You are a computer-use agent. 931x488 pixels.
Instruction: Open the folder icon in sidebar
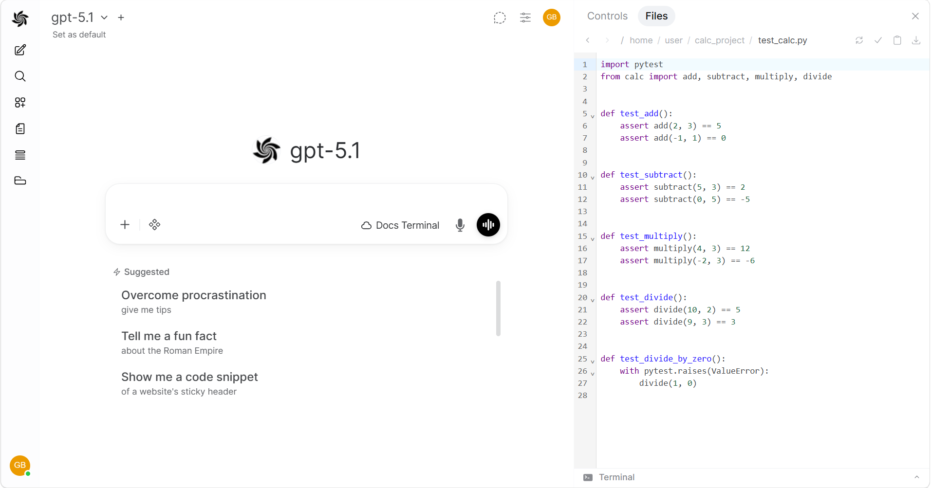coord(20,181)
